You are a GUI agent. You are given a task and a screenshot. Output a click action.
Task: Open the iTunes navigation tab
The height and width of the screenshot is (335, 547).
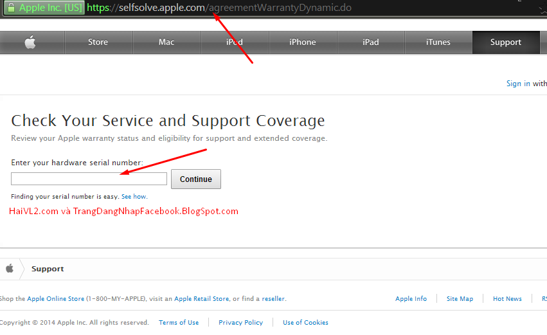(x=438, y=42)
